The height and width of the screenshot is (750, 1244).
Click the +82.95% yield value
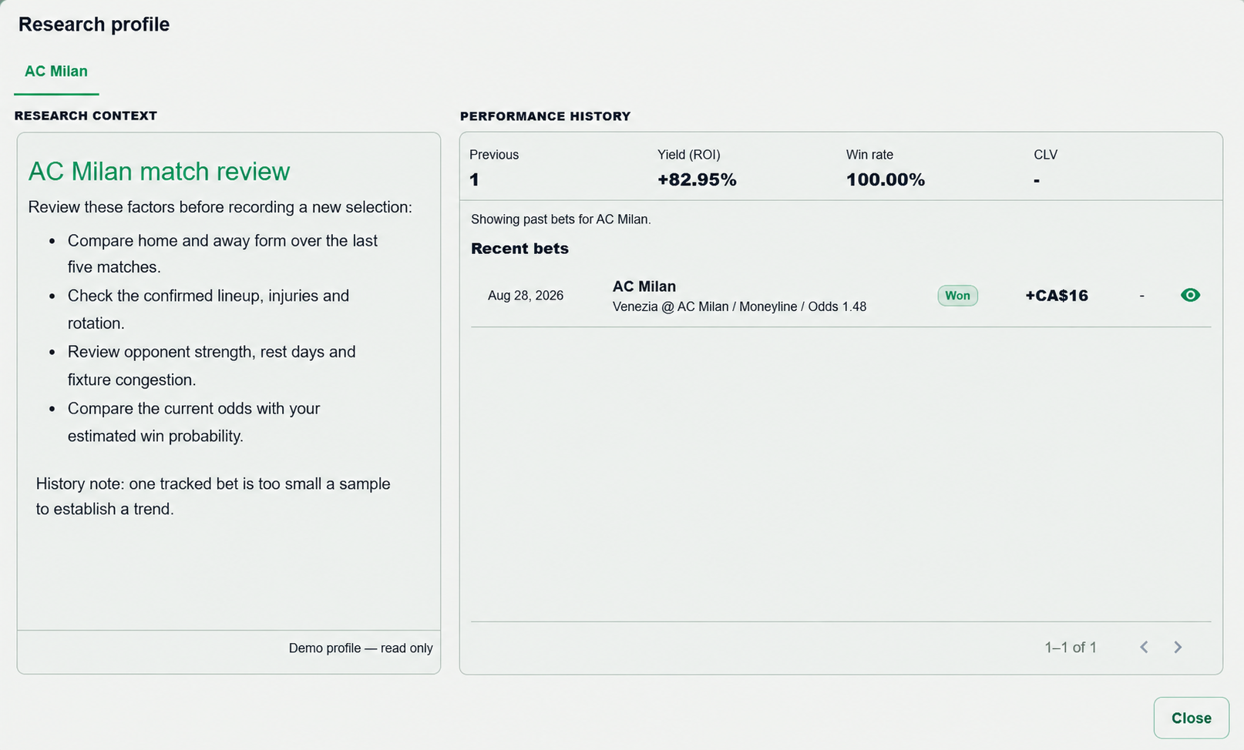697,180
